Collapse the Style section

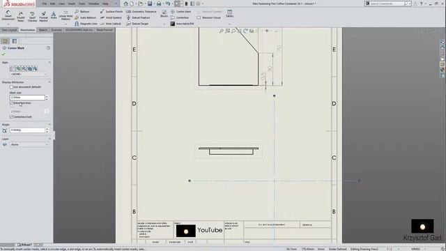pyautogui.click(x=49, y=62)
